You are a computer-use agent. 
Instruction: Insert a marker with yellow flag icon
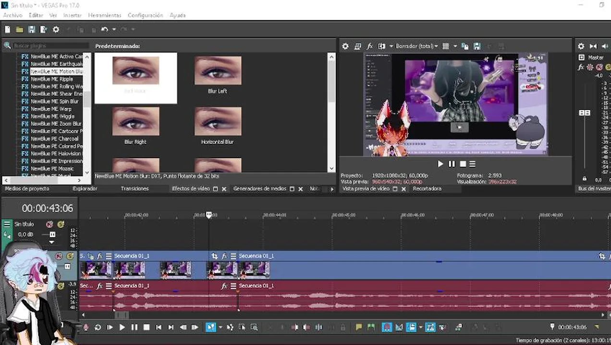[x=358, y=327]
